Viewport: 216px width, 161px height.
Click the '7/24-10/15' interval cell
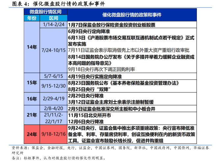(x=54, y=50)
